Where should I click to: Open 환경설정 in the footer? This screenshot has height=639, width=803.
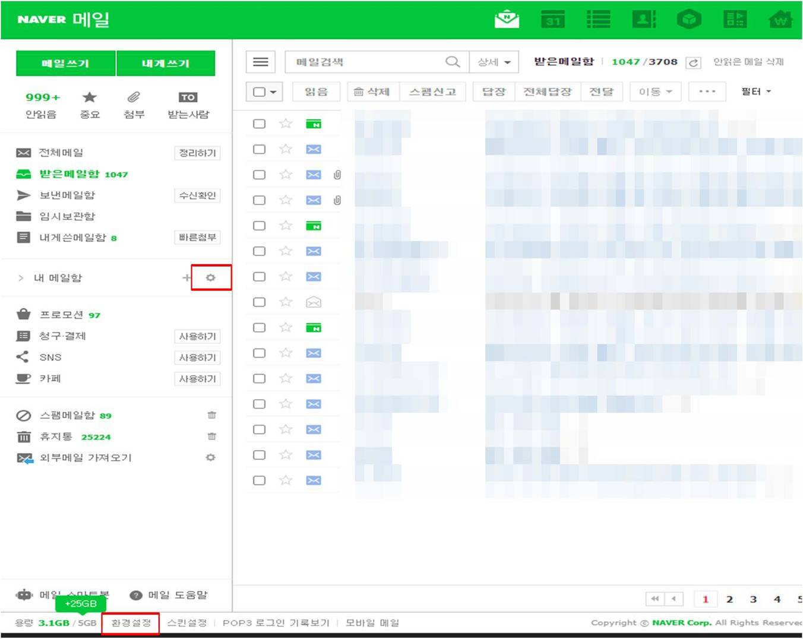pos(131,623)
